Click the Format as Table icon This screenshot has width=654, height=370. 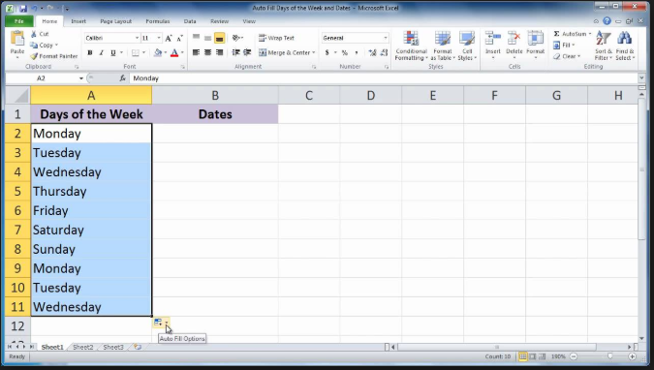point(442,39)
